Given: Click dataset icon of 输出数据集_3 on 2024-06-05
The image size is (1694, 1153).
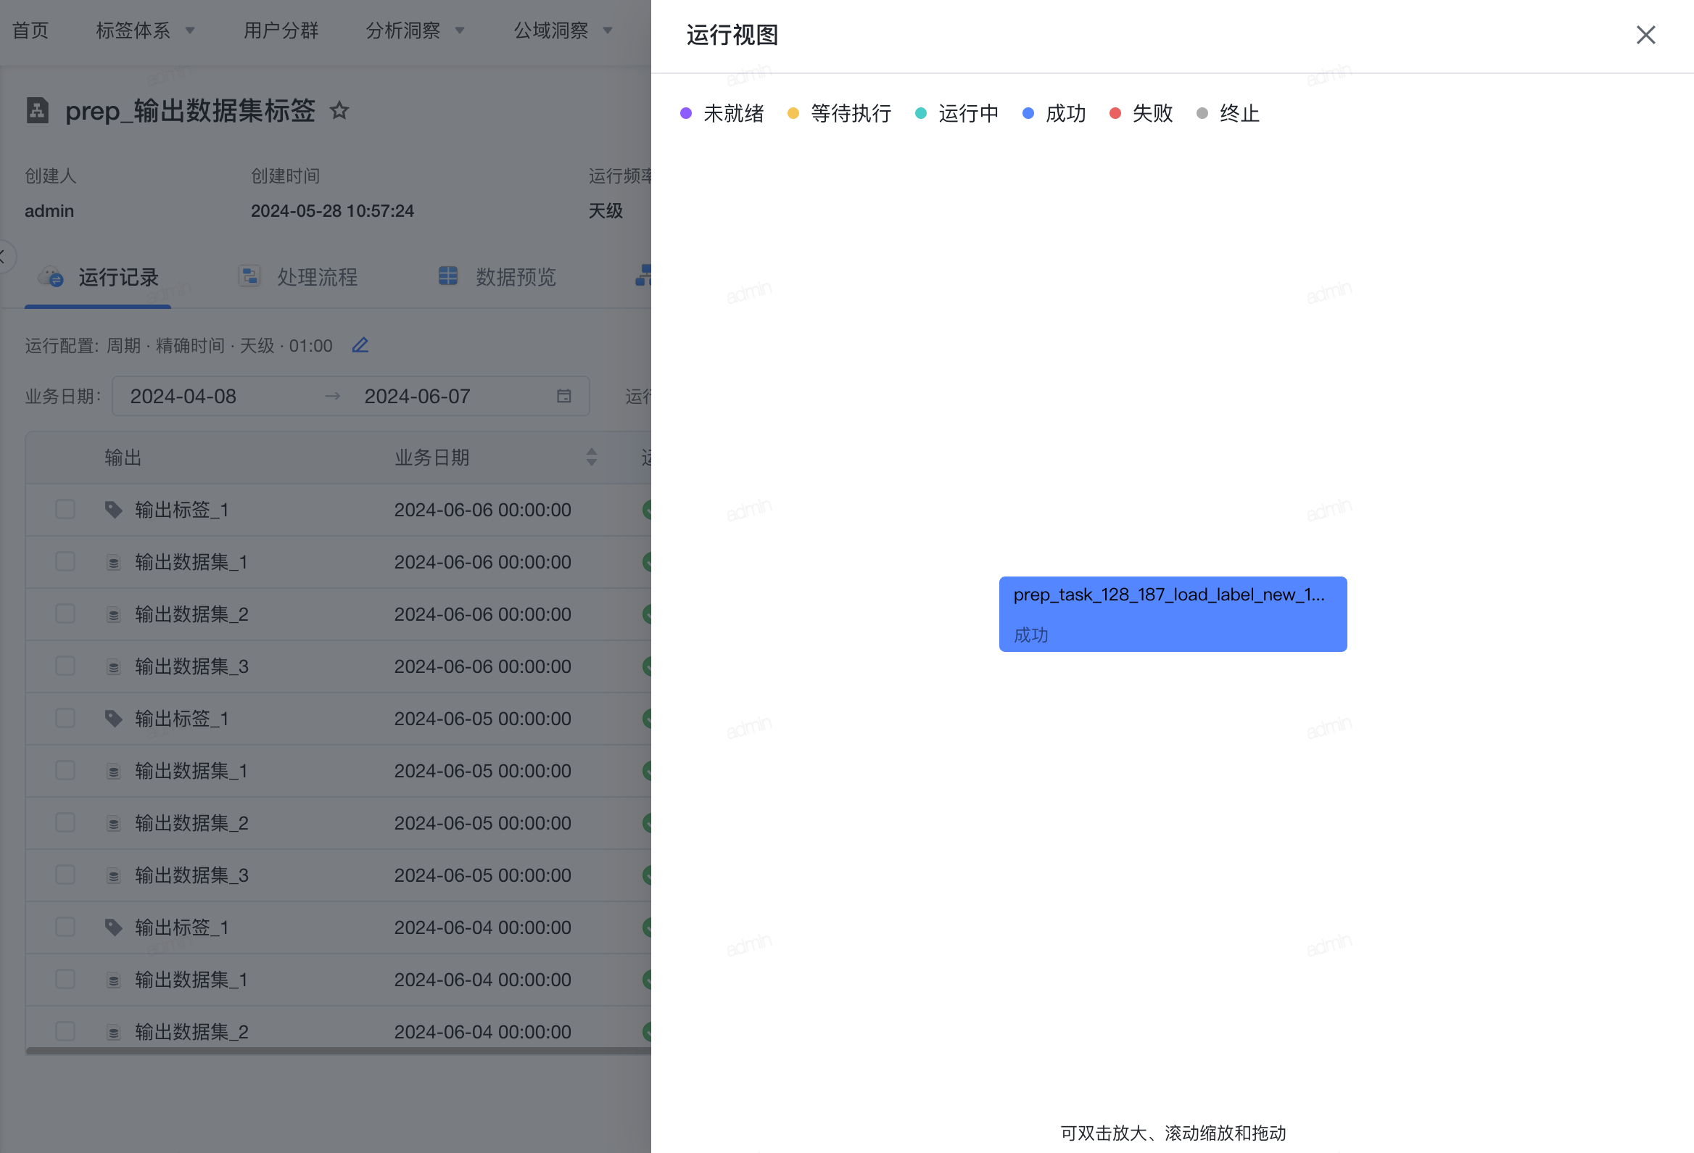Looking at the screenshot, I should (x=113, y=875).
